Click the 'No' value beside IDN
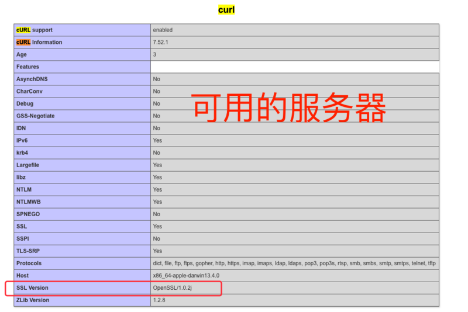This screenshot has height=312, width=468. tap(157, 128)
